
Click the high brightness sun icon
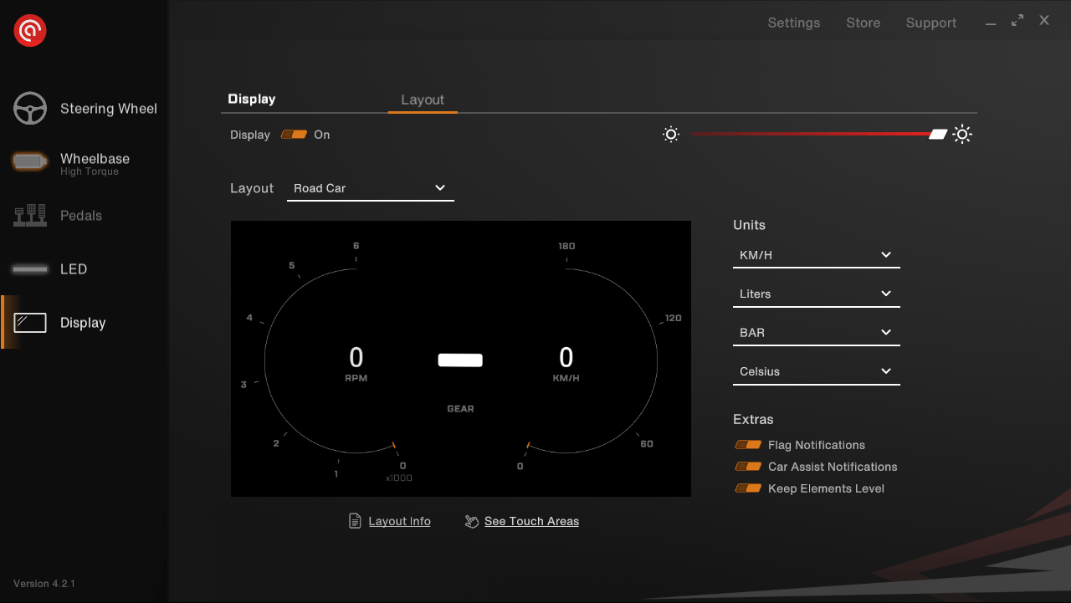pyautogui.click(x=962, y=135)
